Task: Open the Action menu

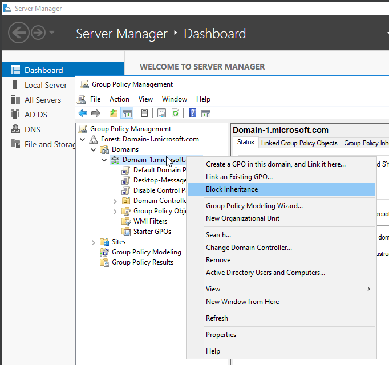Action: coord(119,99)
